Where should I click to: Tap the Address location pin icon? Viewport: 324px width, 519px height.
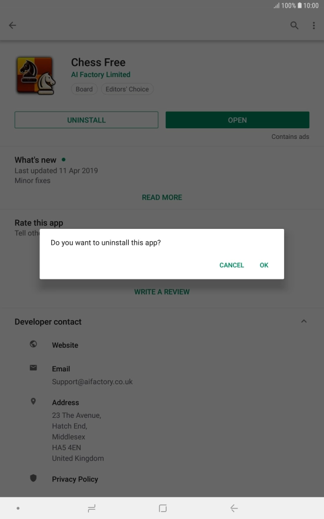pyautogui.click(x=34, y=401)
